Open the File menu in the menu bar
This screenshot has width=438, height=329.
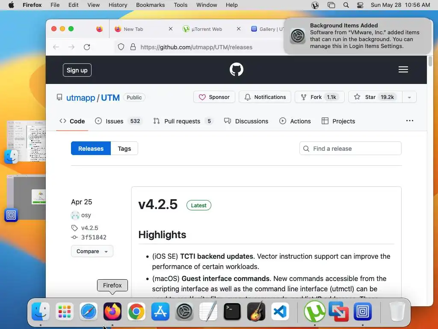pos(55,5)
